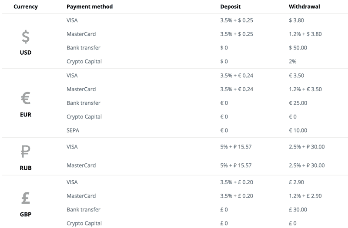Viewport: 348px width, 228px height.
Task: Select Crypto Capital under USD
Action: 84,62
